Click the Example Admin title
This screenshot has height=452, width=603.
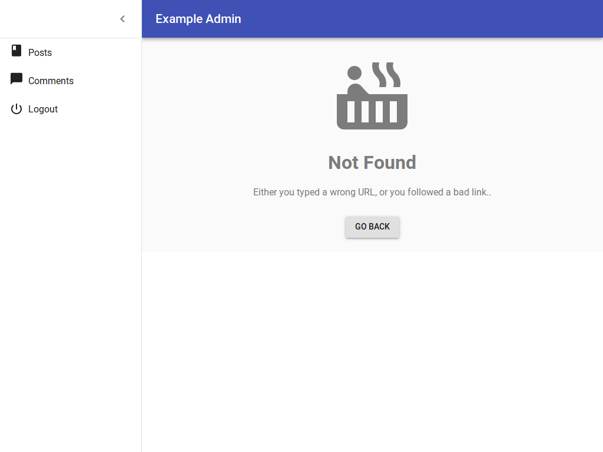point(198,19)
